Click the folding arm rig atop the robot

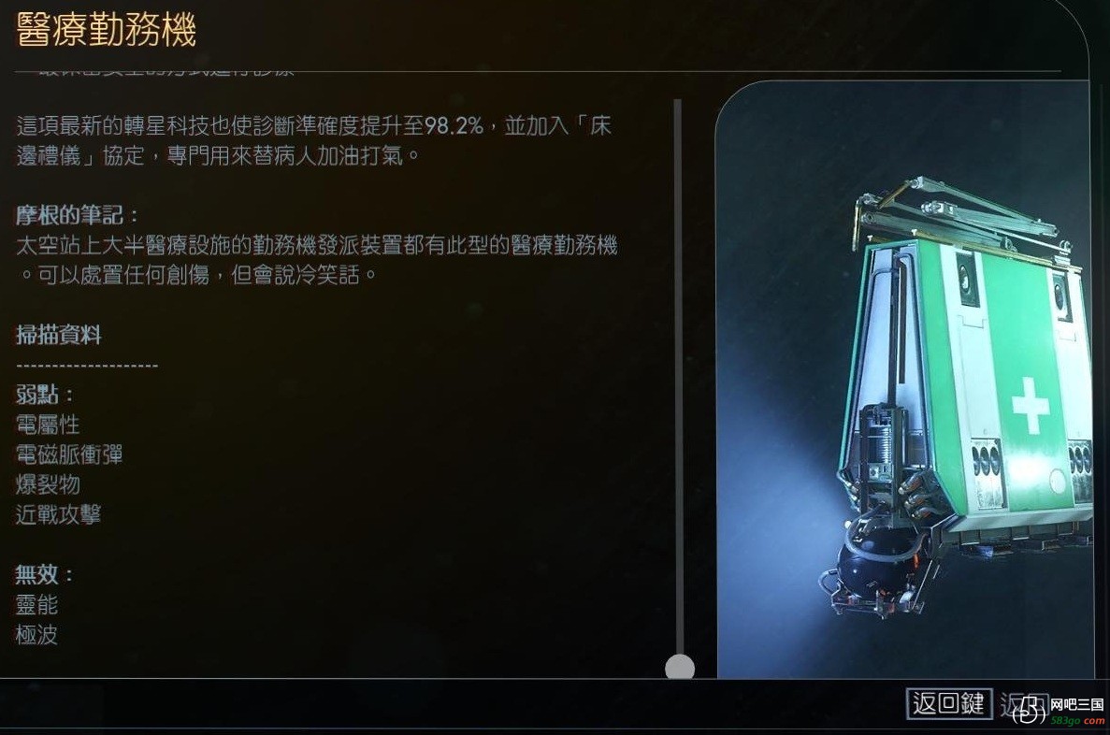(965, 215)
